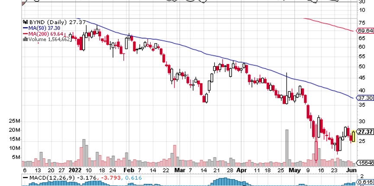This screenshot has height=186, width=374.
Task: Click the blue 37.30 price tag
Action: coord(366,98)
